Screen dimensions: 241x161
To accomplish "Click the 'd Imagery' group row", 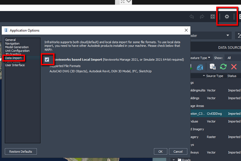I will 216,129.
